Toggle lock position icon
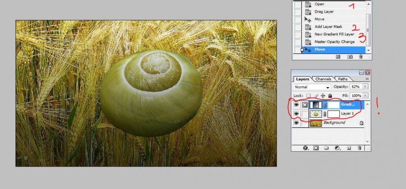This screenshot has height=189, width=406. 323,96
